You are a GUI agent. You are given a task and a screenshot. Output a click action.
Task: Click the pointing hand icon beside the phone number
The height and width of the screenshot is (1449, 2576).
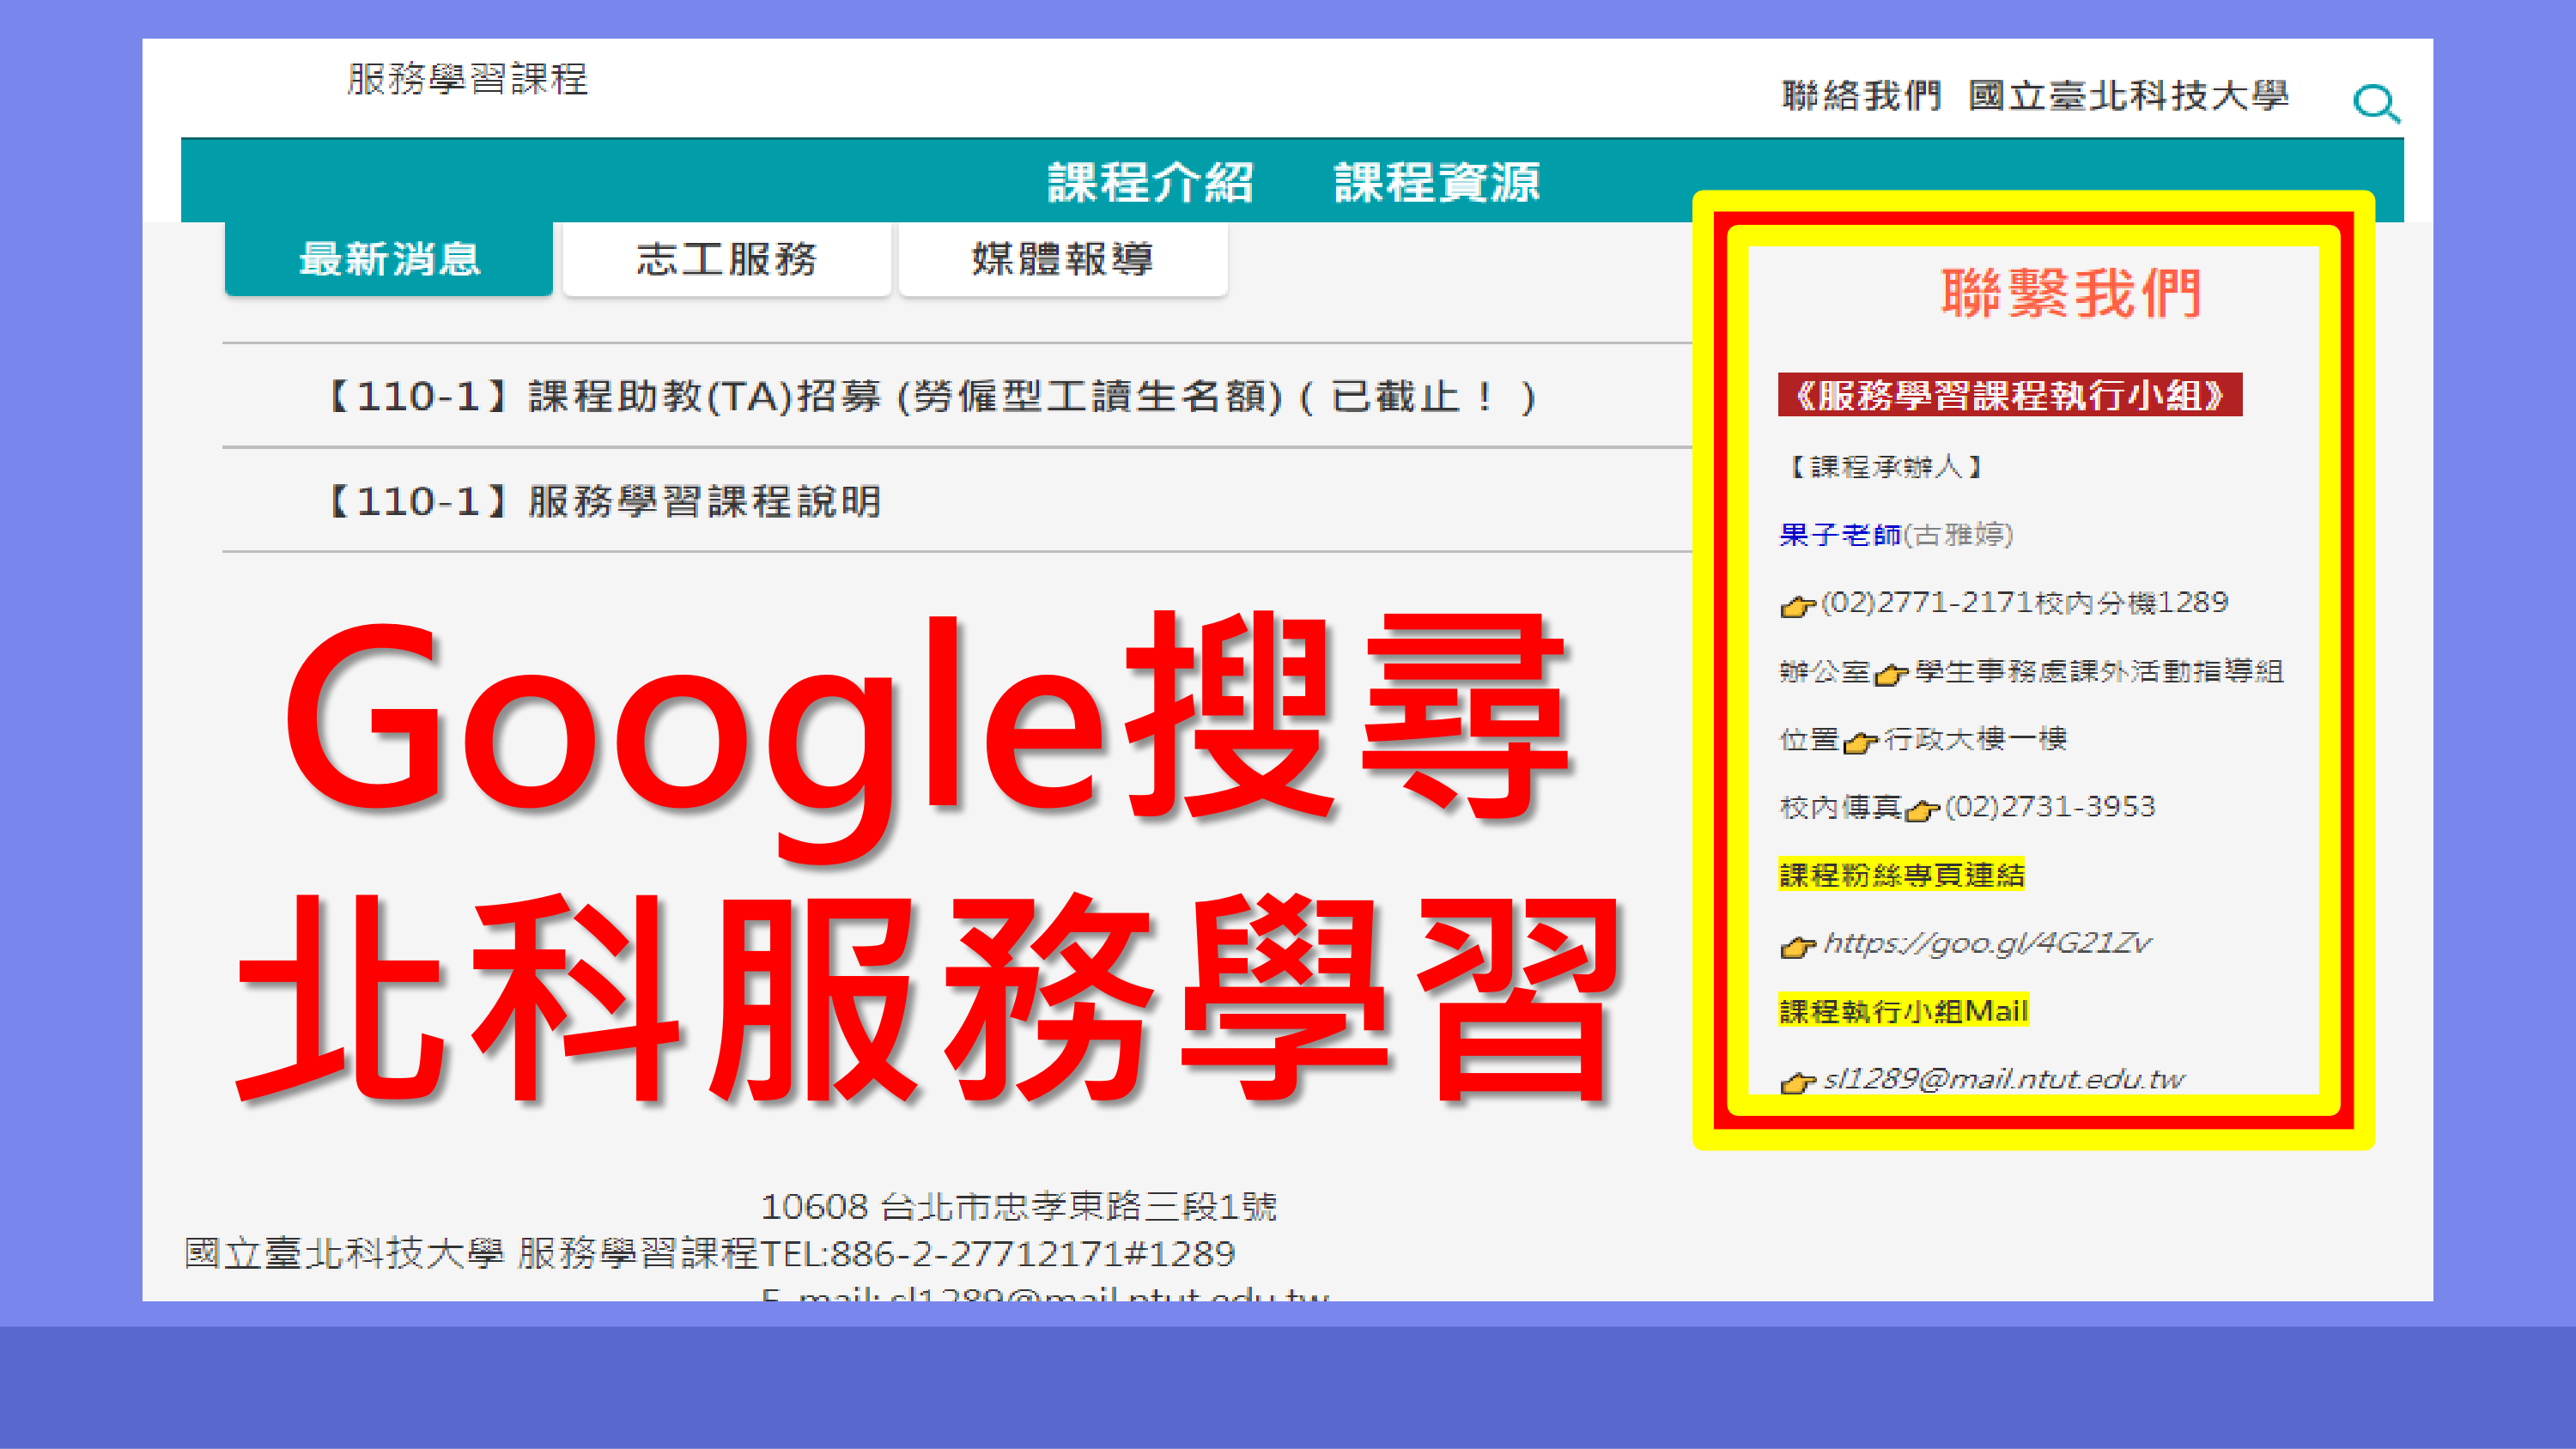point(1798,606)
